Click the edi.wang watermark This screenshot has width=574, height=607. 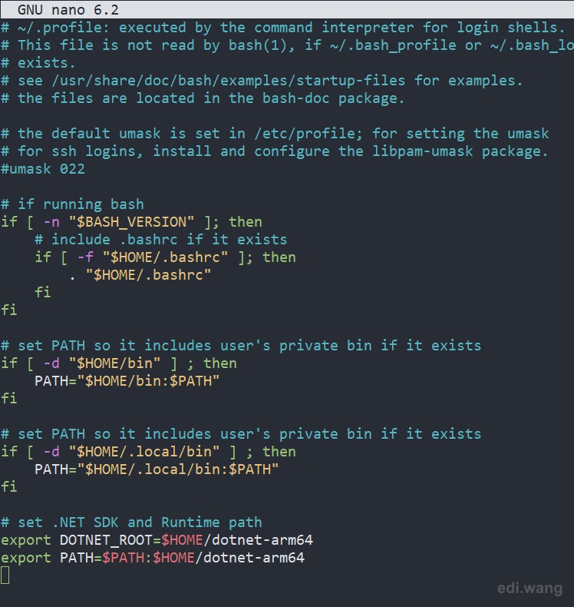click(x=529, y=588)
